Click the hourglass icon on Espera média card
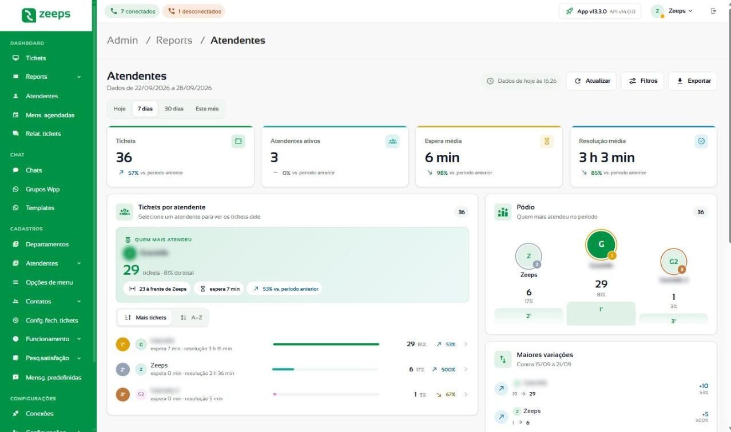Viewport: 731px width, 432px height. click(547, 141)
